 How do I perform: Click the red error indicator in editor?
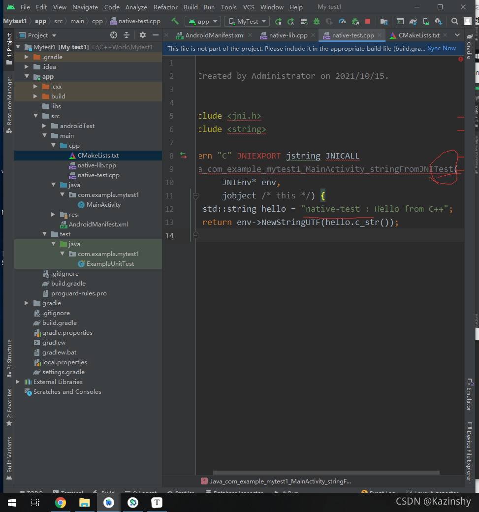[461, 59]
